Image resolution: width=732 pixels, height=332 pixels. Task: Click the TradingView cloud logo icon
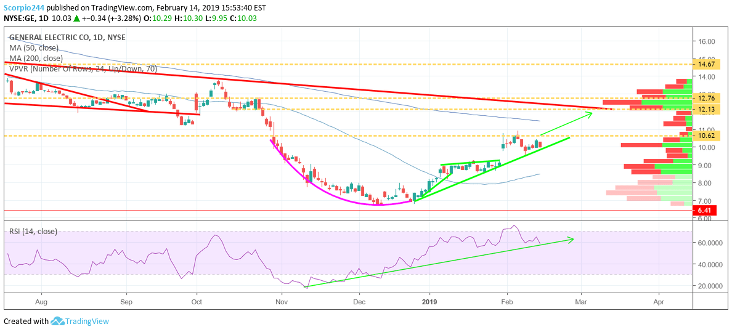point(57,321)
